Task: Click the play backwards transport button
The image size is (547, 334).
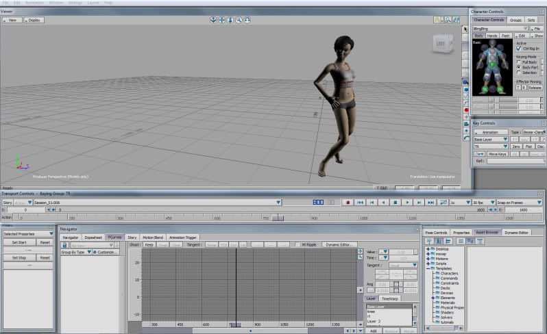Action: tap(384, 203)
